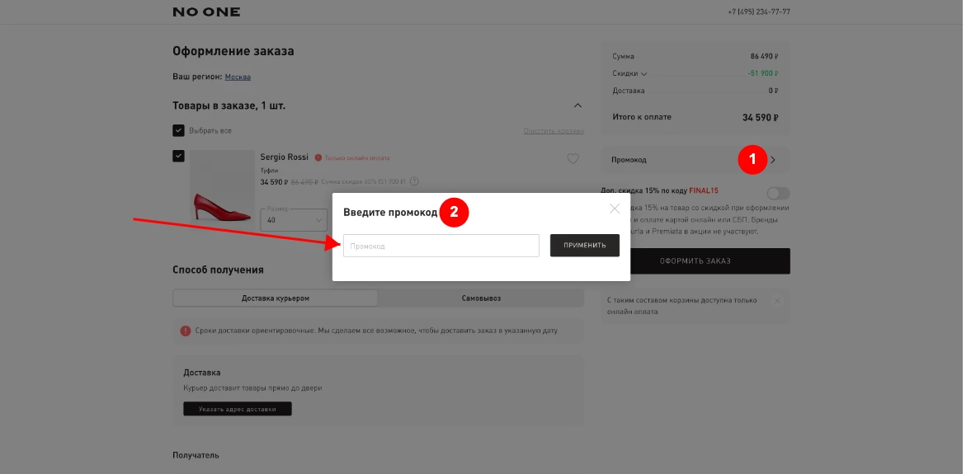Switch to Самовывоз tab

point(480,298)
